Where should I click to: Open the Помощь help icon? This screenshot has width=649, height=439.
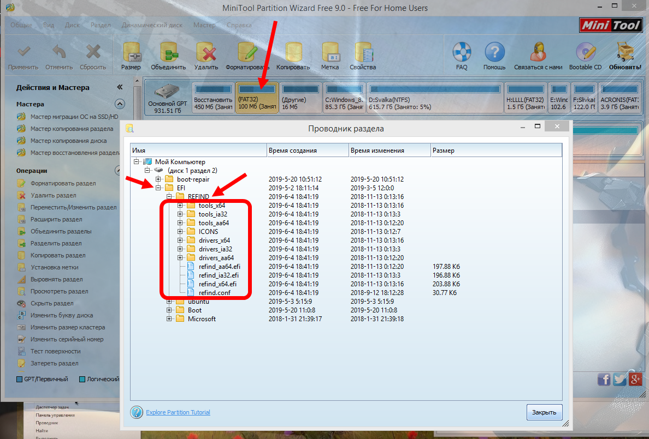pos(494,52)
